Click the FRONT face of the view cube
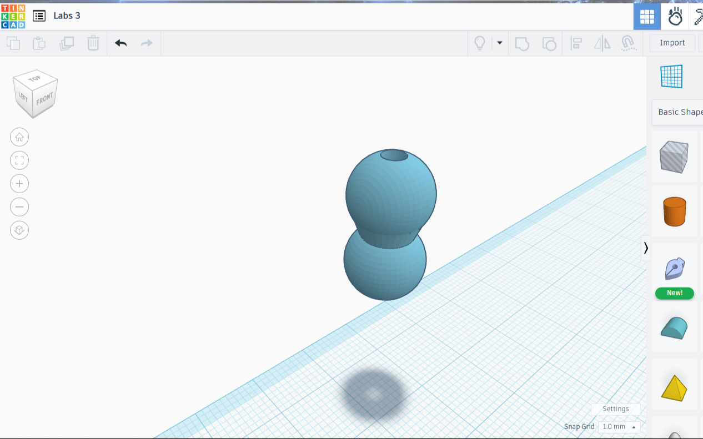Screen dimensions: 703x439 coord(45,99)
